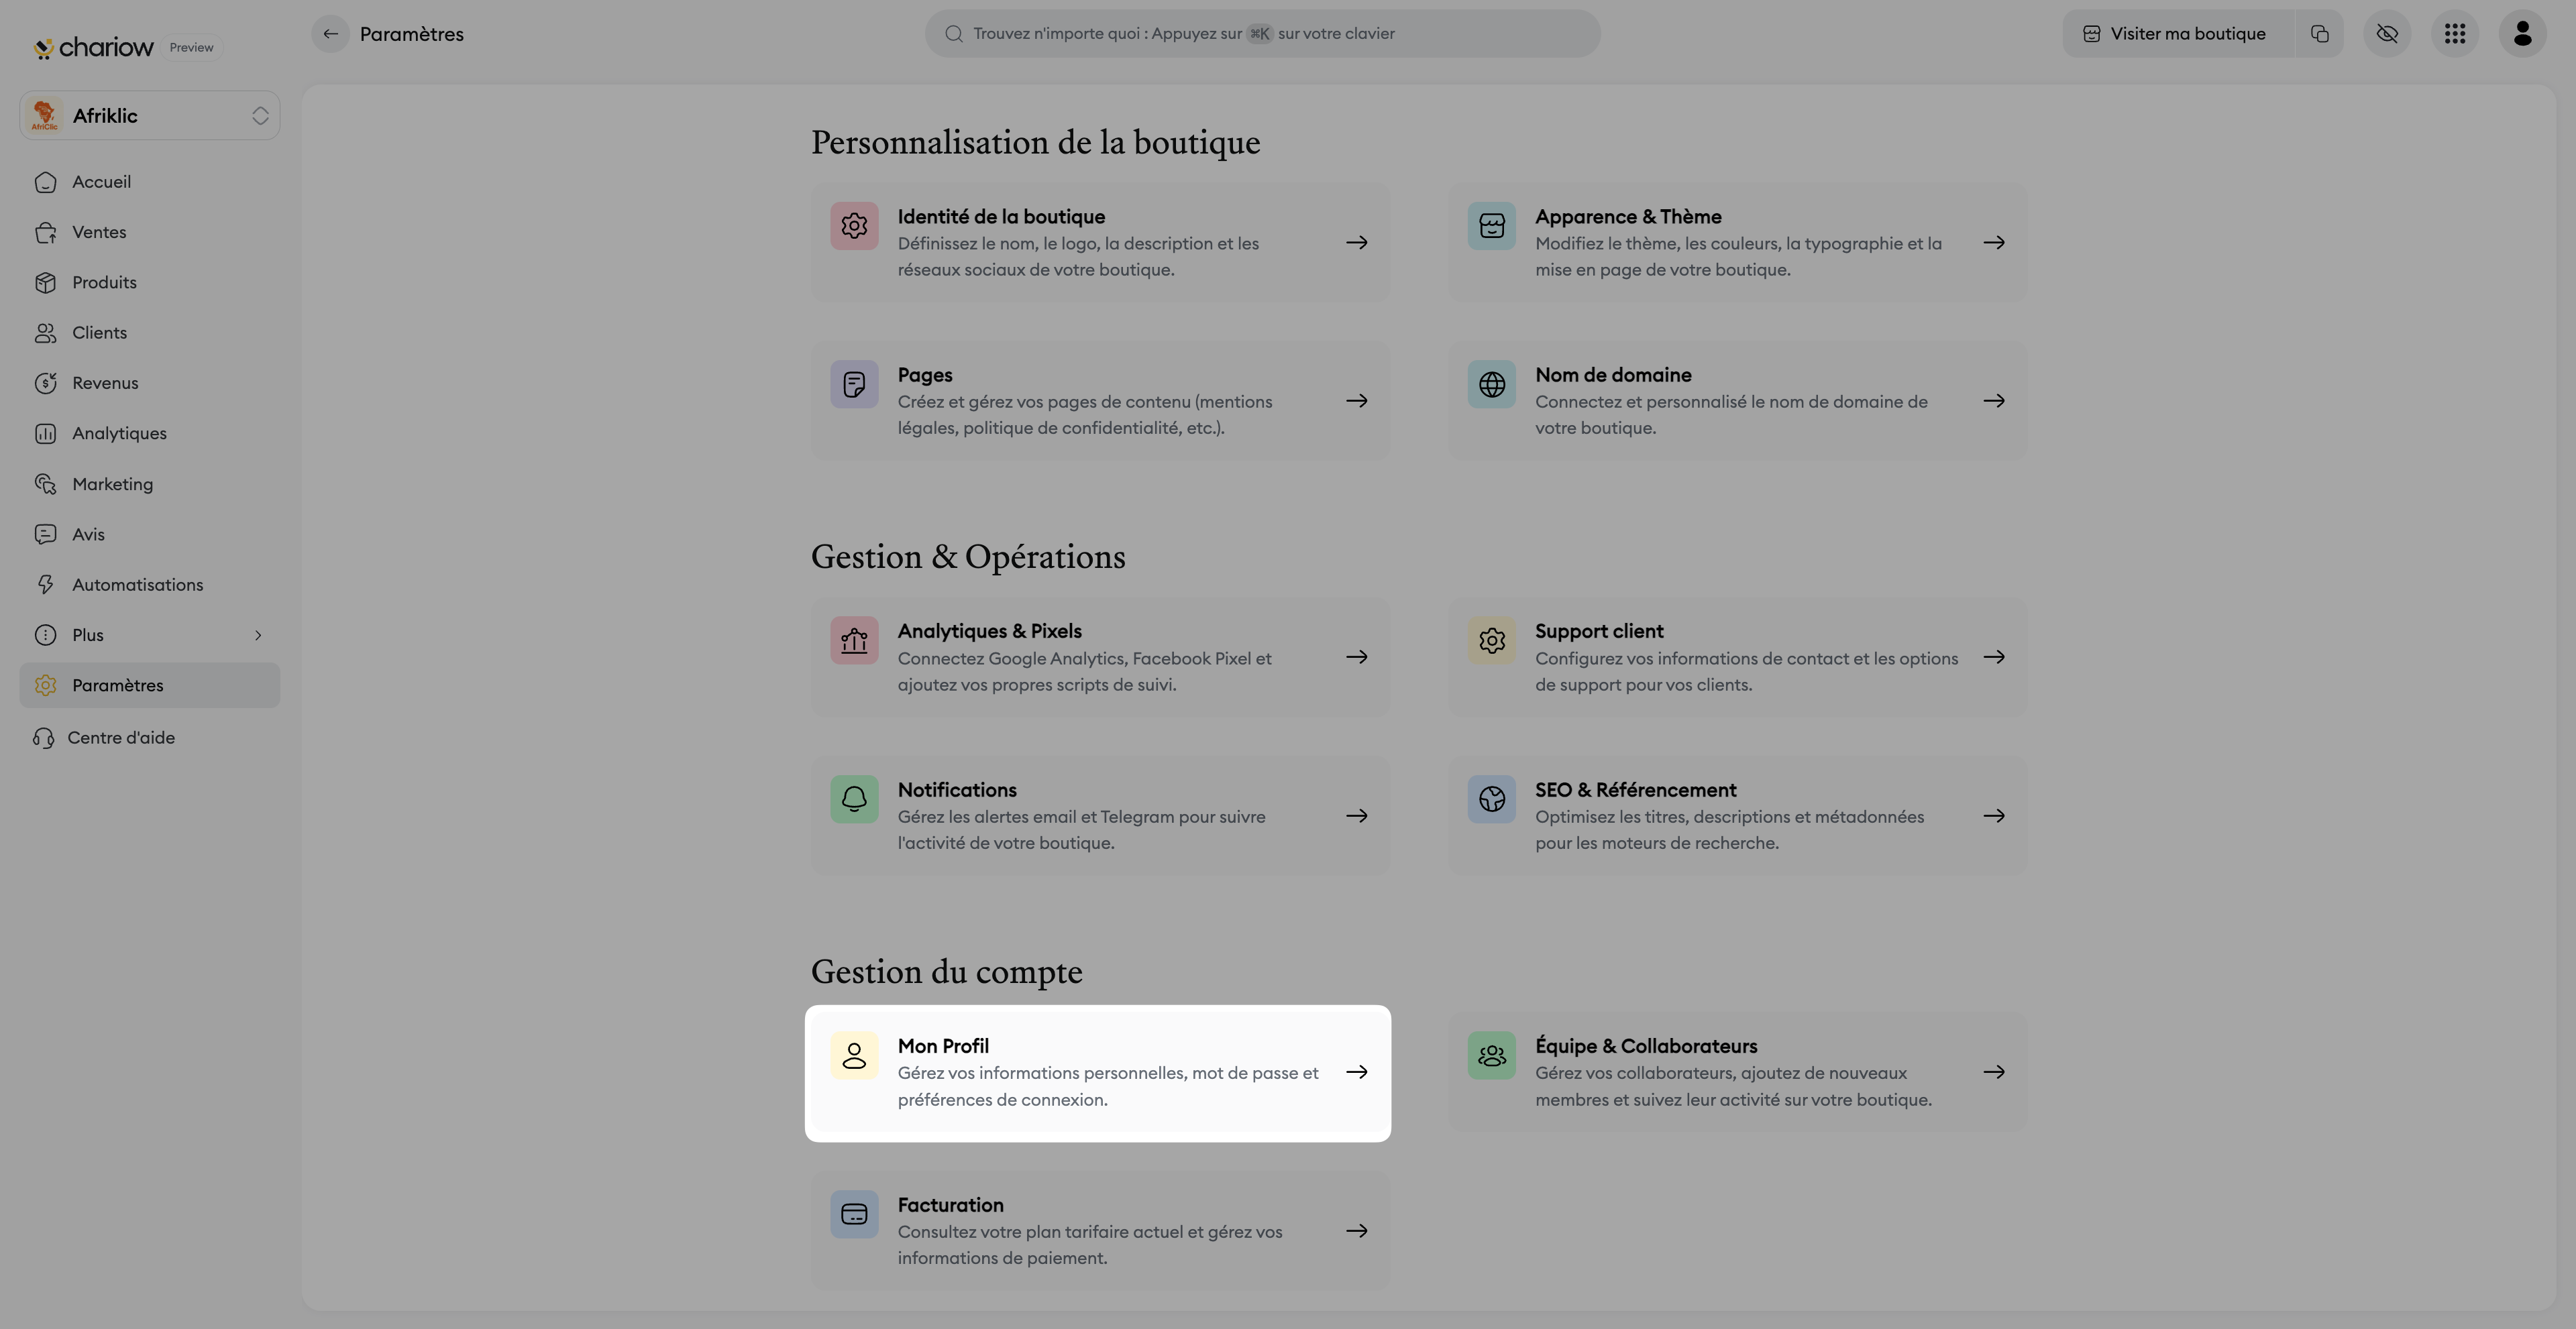Open Mon Profil via its arrow
The image size is (2576, 1329).
(x=1356, y=1072)
